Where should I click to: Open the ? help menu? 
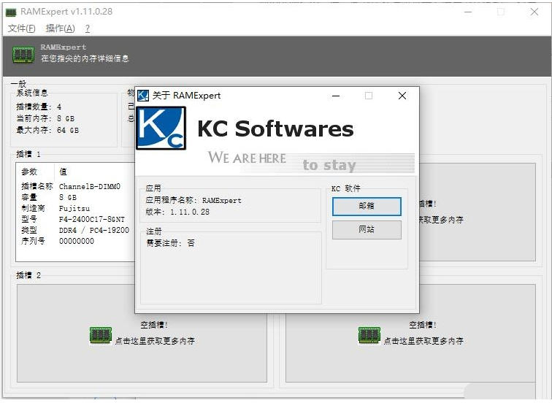[x=88, y=28]
